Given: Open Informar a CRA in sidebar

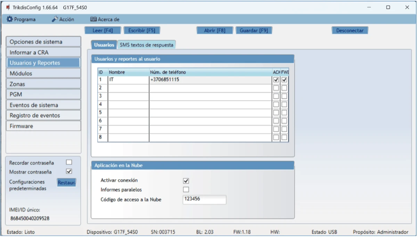Looking at the screenshot, I should 43,52.
